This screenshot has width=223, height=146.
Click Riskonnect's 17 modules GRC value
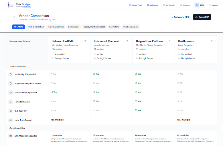[x=98, y=135]
